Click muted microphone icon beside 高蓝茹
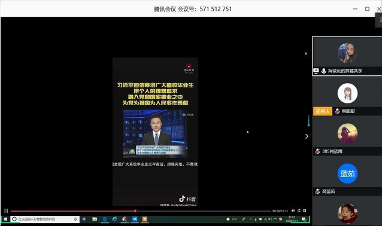The height and width of the screenshot is (226, 382). point(317,191)
